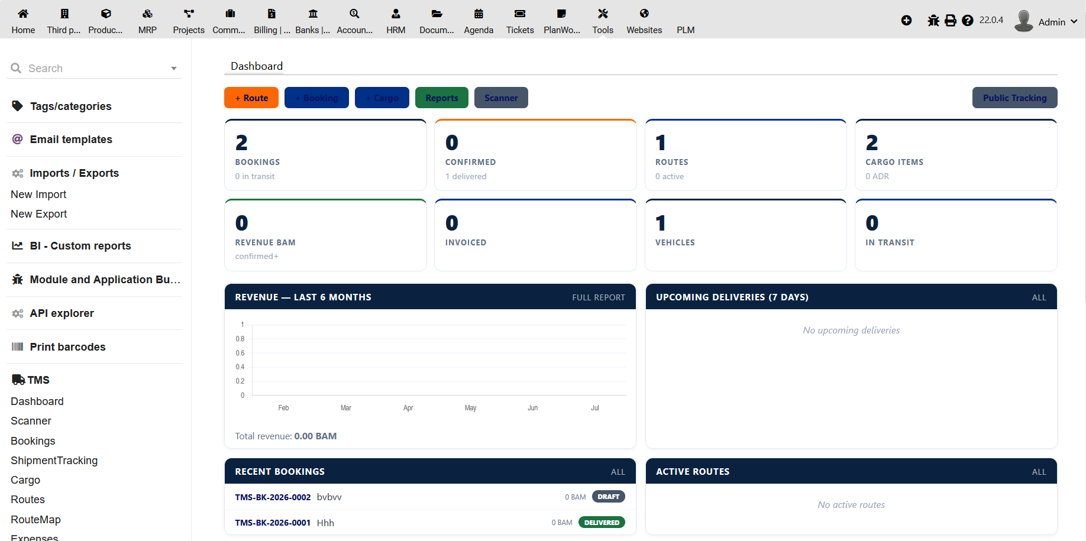Open Commerce module icon
Image resolution: width=1086 pixels, height=541 pixels.
(230, 14)
